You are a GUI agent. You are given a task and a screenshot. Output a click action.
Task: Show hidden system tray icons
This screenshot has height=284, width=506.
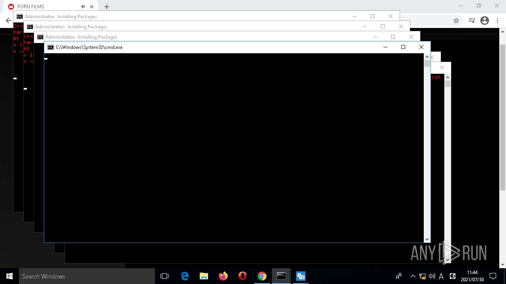pyautogui.click(x=413, y=276)
